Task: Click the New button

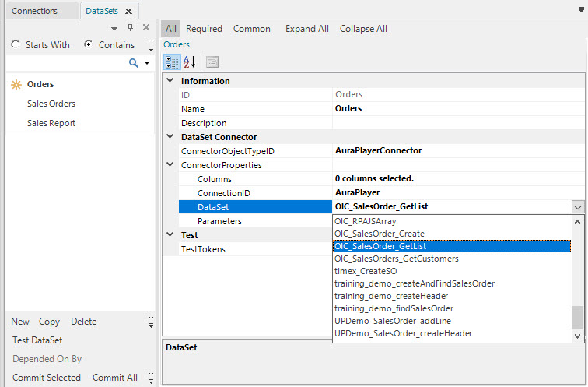Action: pos(20,322)
